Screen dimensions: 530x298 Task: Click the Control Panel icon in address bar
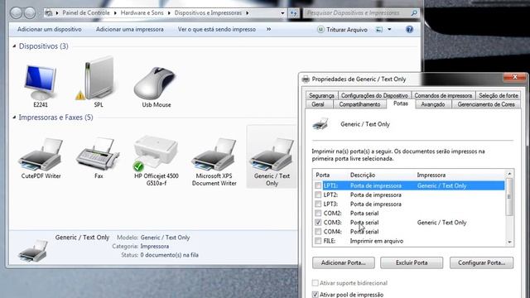[x=49, y=13]
